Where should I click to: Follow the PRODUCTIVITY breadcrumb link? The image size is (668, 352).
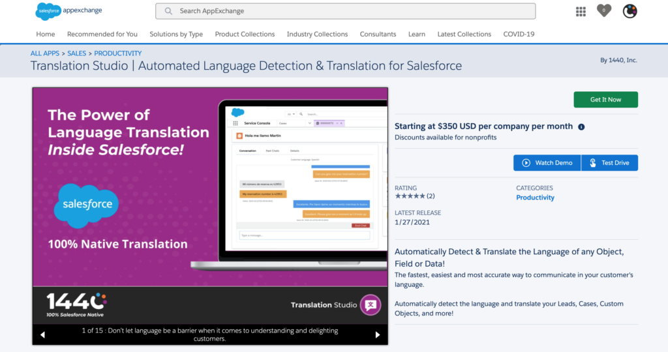[117, 53]
